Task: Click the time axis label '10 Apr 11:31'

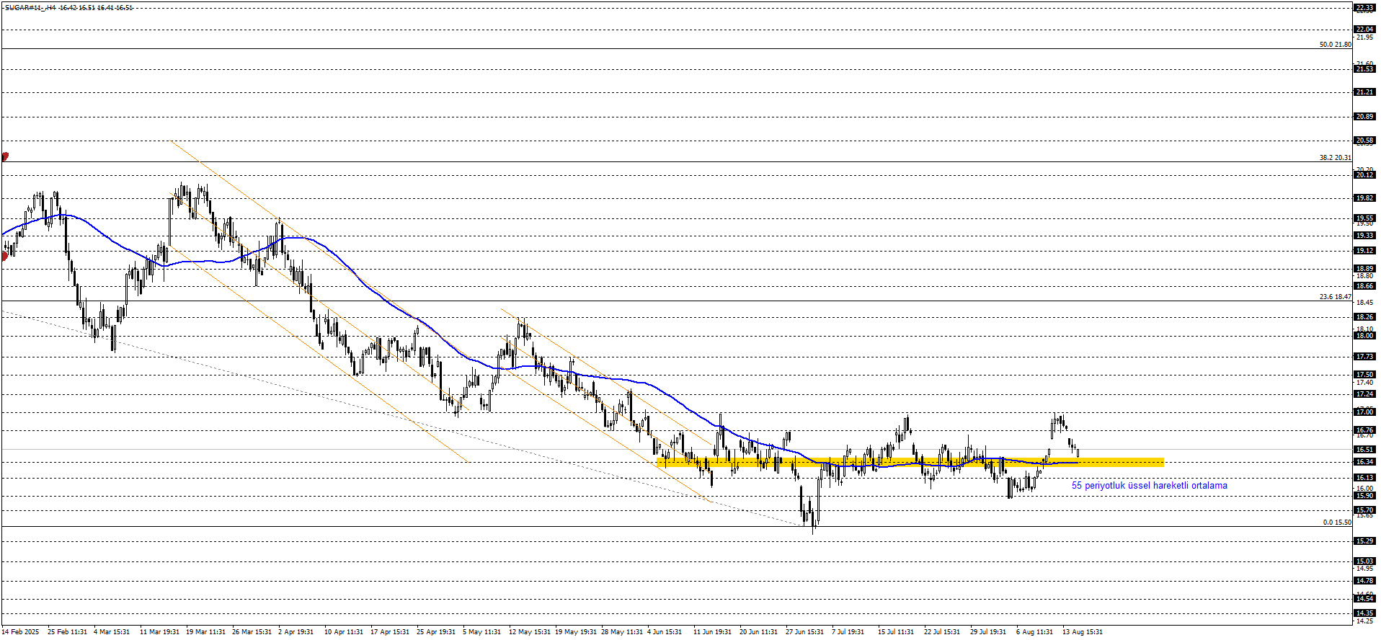Action: pyautogui.click(x=344, y=632)
